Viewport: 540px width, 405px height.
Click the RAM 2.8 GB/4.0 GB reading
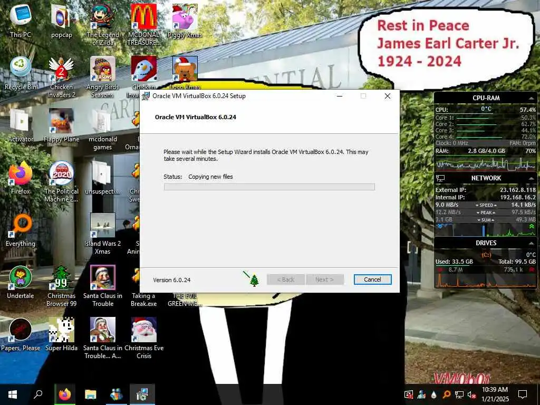tap(486, 151)
